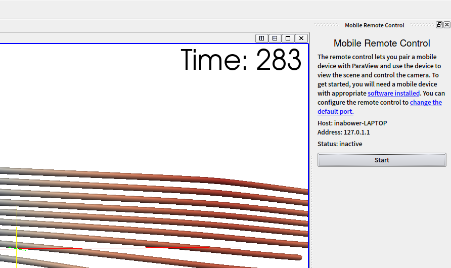Close the Mobile Remote Control panel
This screenshot has width=451, height=268.
pyautogui.click(x=446, y=25)
